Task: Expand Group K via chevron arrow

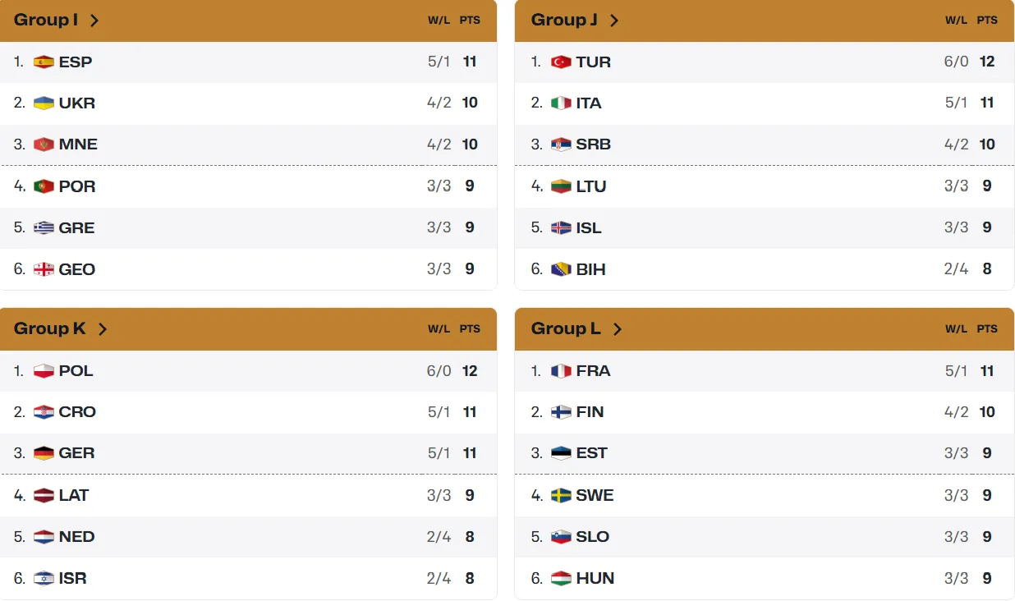Action: coord(103,329)
